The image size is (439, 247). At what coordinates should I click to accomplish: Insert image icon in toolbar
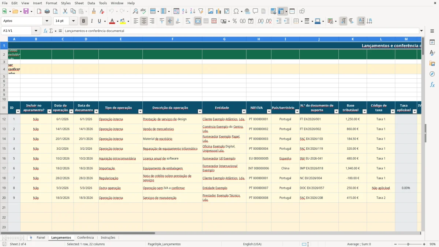click(211, 11)
